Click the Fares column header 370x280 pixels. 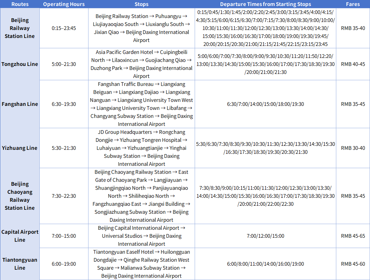point(353,4)
